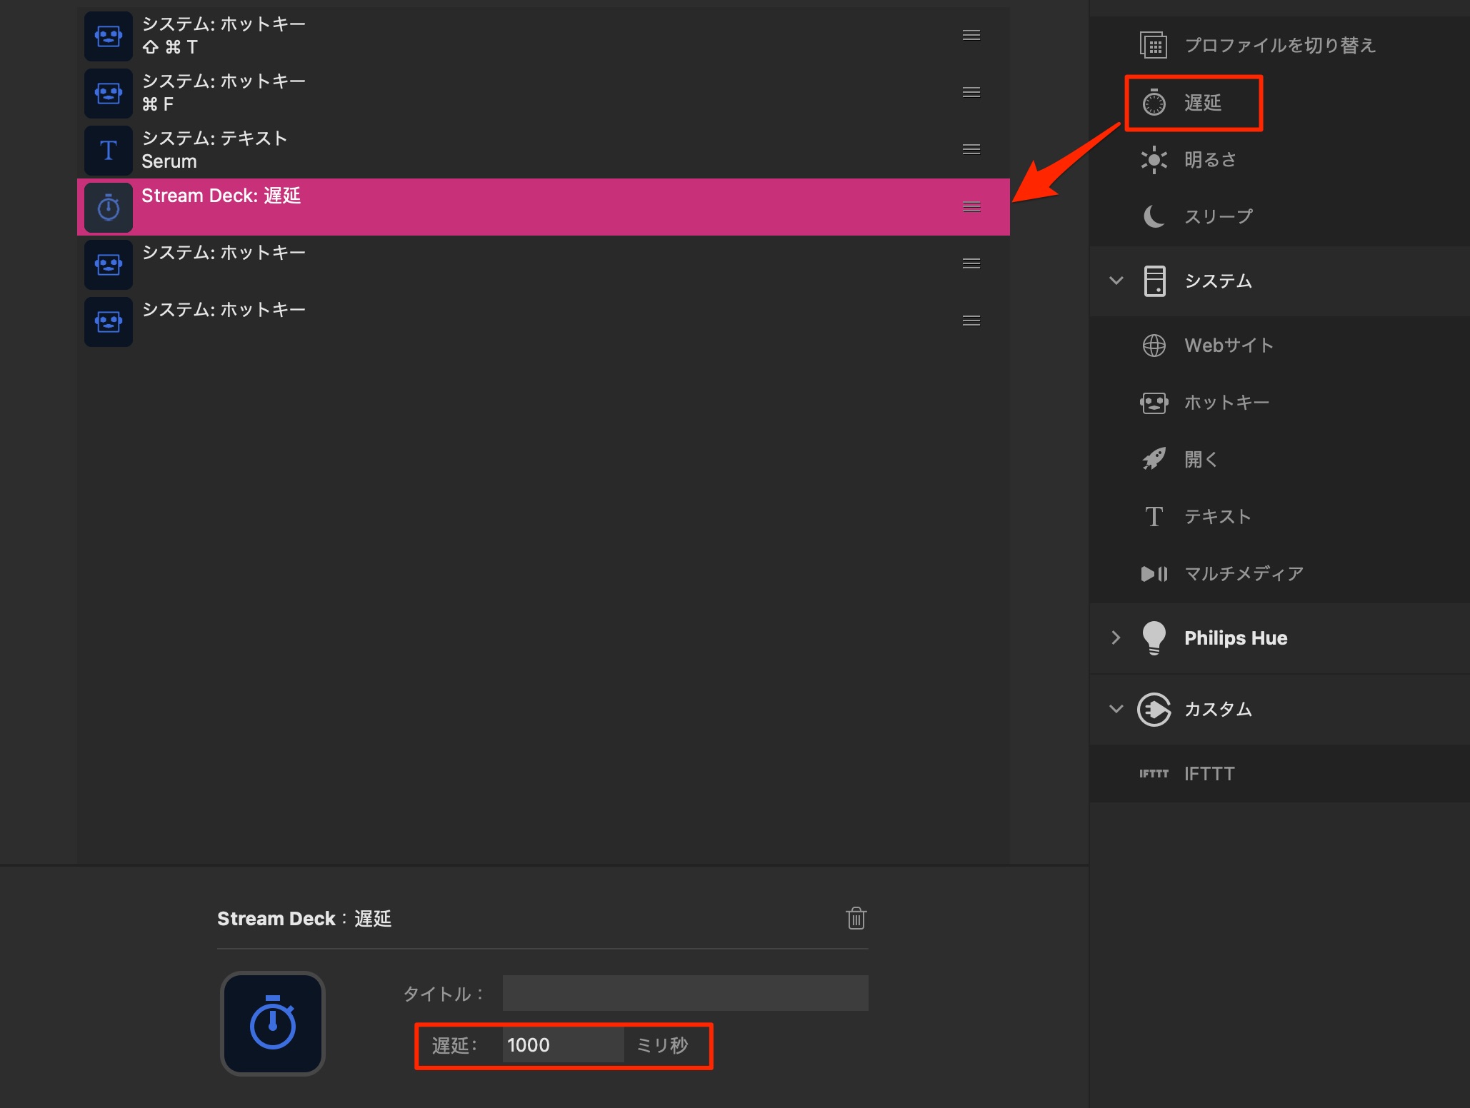Select システム: テキスト Serum row
Viewport: 1470px width, 1108px height.
544,150
